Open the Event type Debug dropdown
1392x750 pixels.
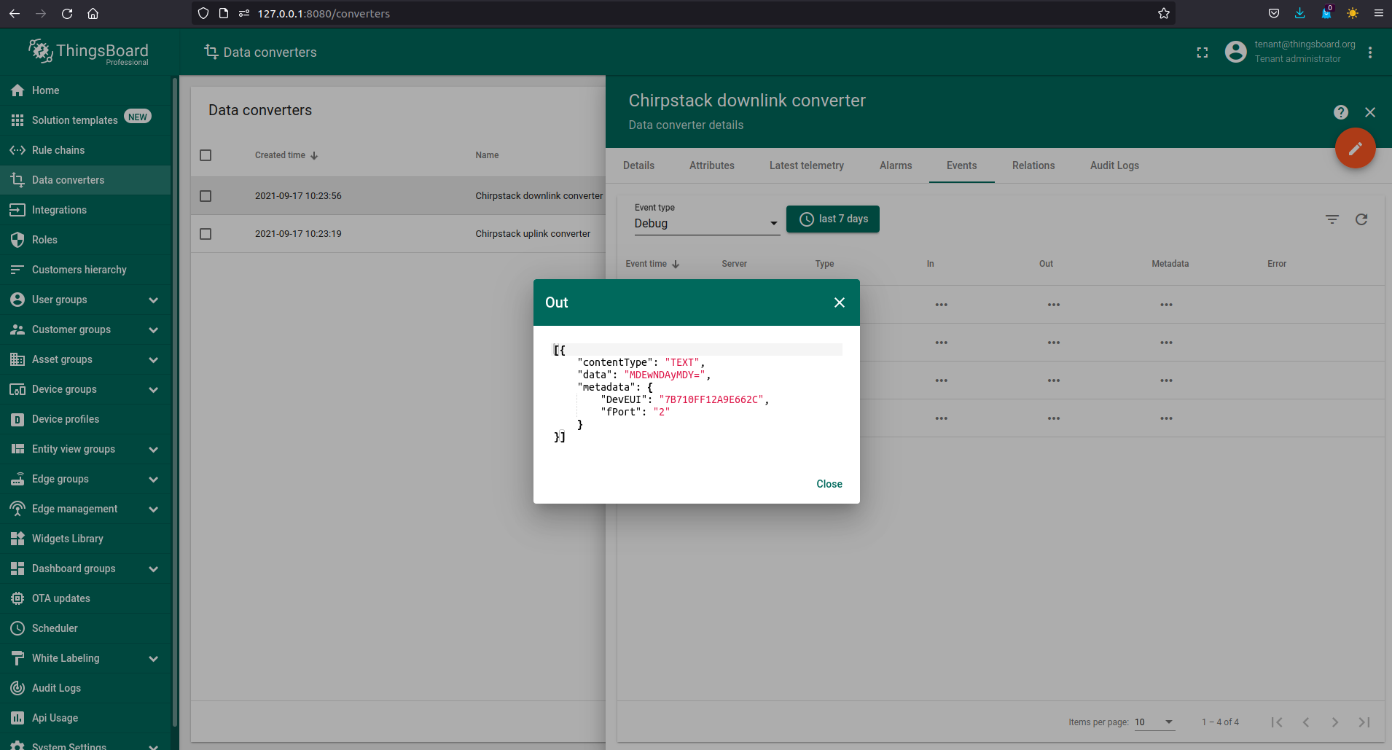coord(706,223)
